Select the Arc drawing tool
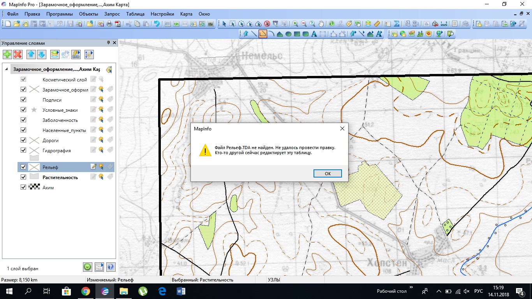Viewport: 532px width, 299px height. [271, 34]
